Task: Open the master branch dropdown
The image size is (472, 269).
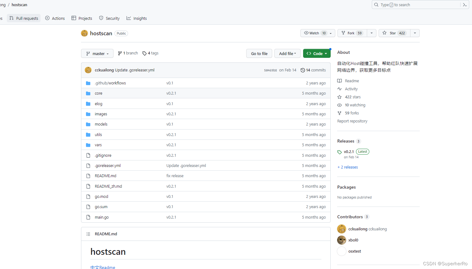Action: (97, 53)
